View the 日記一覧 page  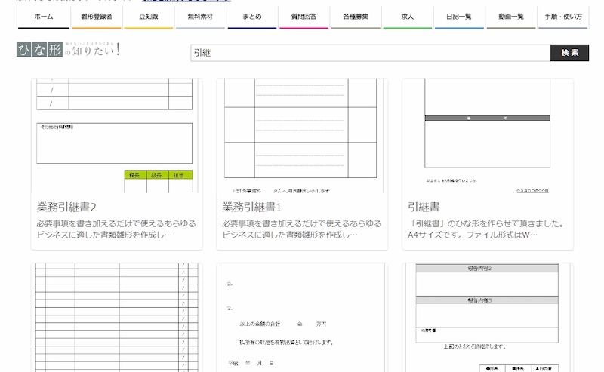(459, 16)
